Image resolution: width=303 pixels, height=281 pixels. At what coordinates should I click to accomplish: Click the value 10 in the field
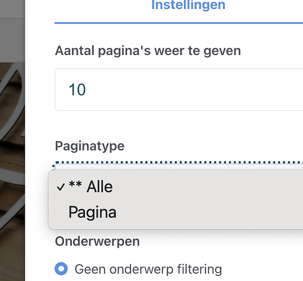(77, 89)
